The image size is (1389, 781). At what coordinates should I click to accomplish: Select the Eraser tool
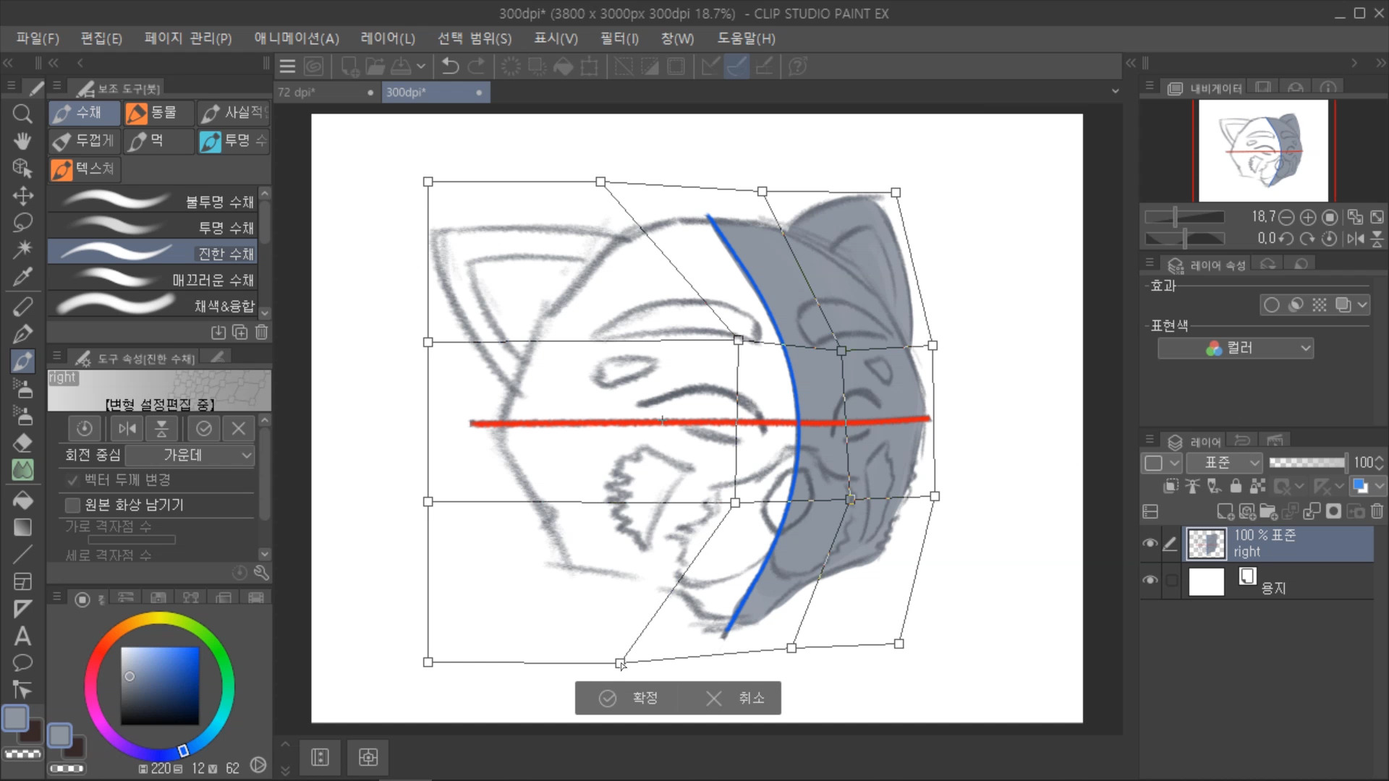[x=22, y=443]
